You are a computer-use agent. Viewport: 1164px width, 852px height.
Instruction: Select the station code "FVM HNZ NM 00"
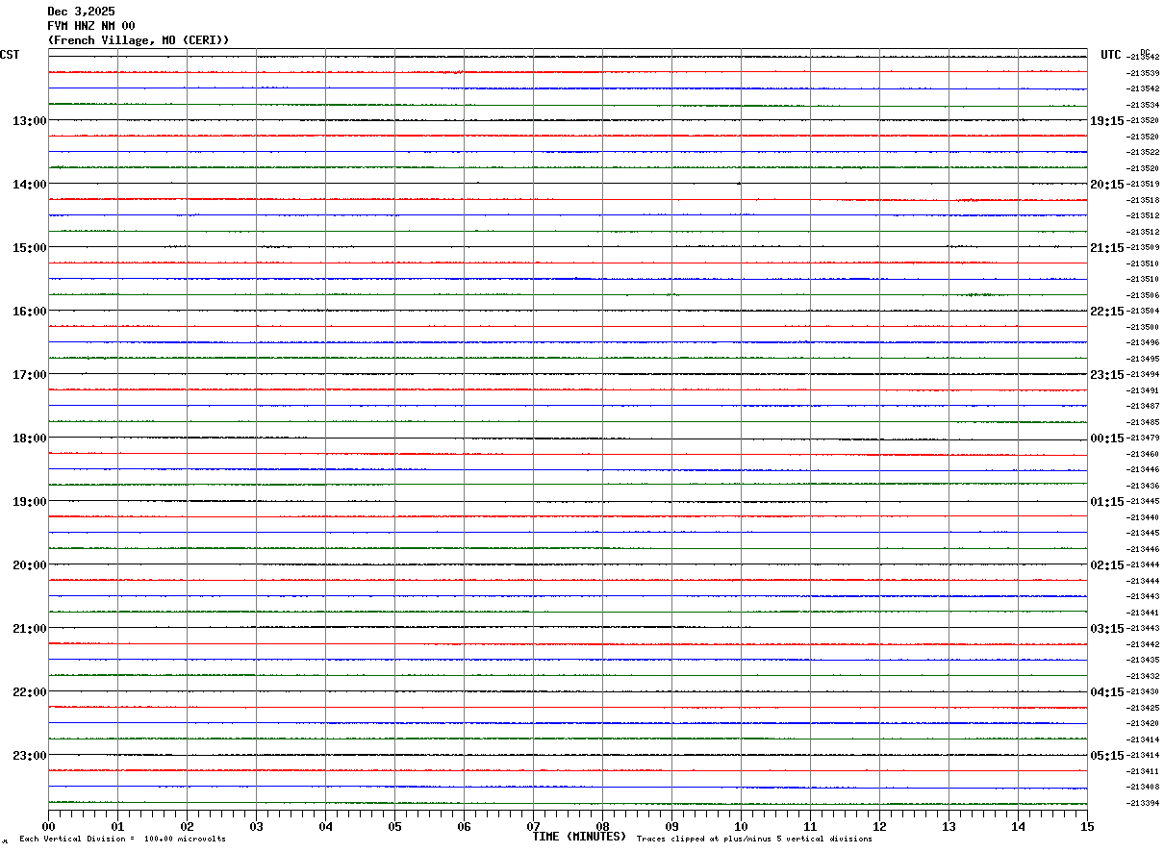point(91,26)
